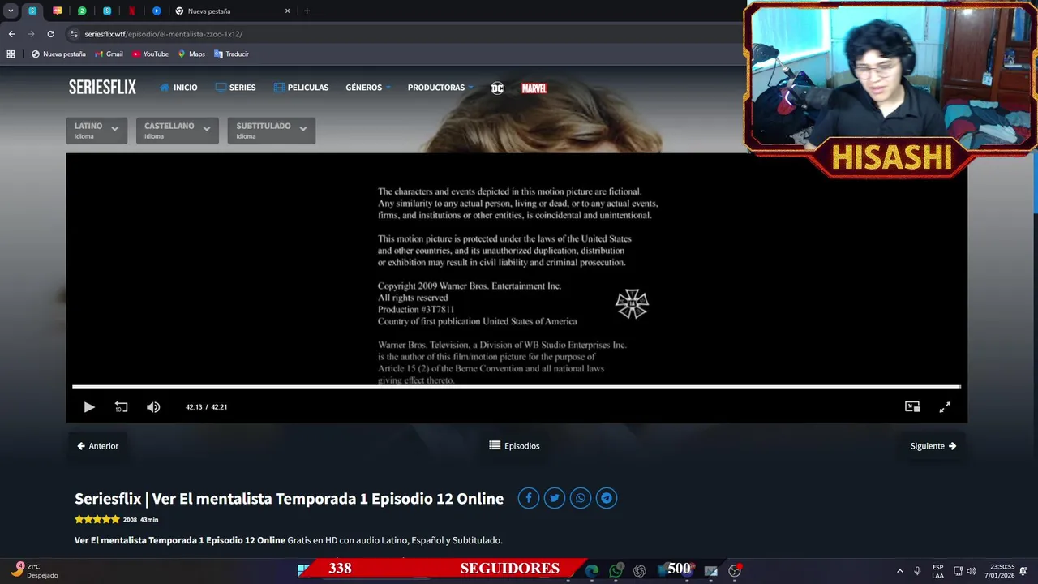This screenshot has height=584, width=1038.
Task: Open Nueva pestaña bookmark
Action: [x=58, y=54]
